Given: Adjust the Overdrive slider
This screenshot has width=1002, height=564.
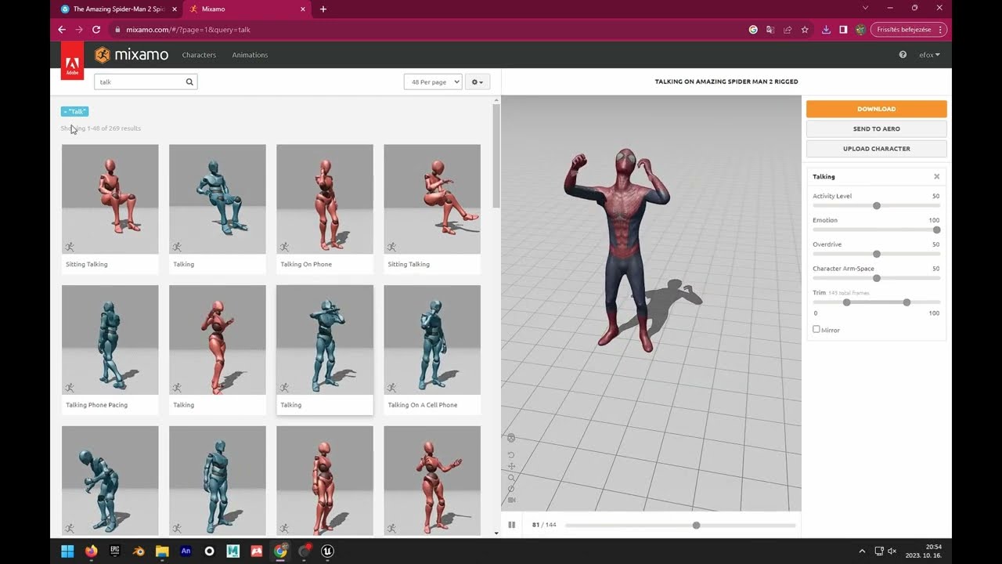Looking at the screenshot, I should 876,254.
